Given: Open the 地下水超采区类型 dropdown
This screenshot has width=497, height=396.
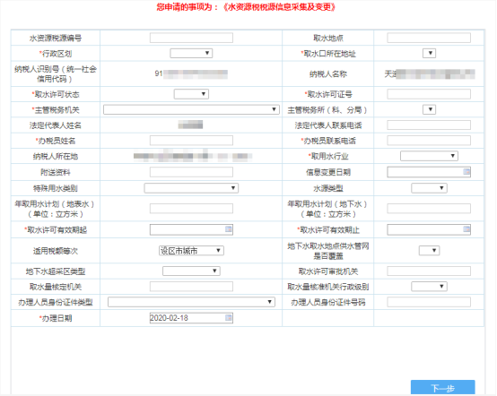Looking at the screenshot, I should 191,271.
